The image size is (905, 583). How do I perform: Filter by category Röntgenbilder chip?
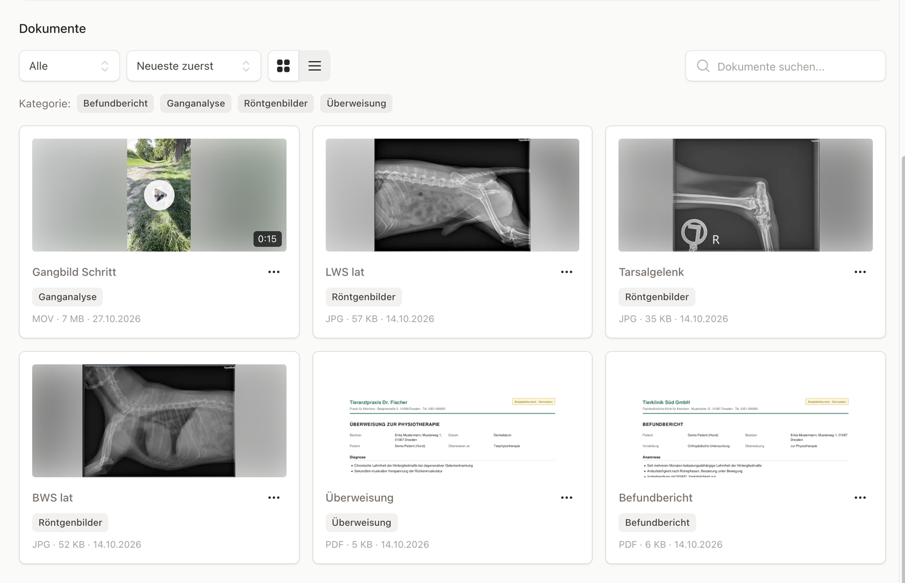click(275, 103)
